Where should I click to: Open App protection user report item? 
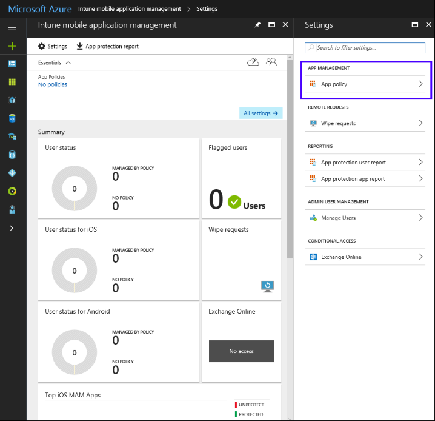point(365,163)
